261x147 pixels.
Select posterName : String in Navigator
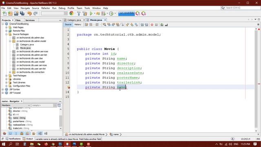tap(22, 121)
